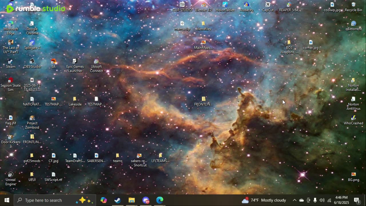Select the Audacity desktop shortcut

point(246,7)
